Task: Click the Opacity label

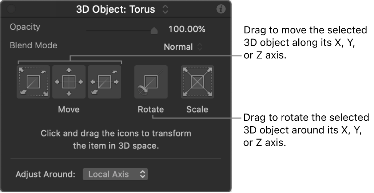Action: click(x=25, y=27)
